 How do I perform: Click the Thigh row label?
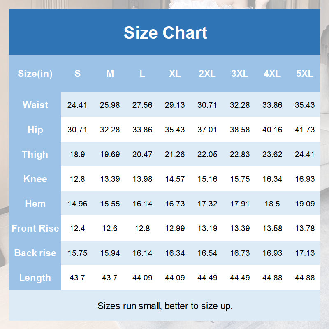coord(35,154)
